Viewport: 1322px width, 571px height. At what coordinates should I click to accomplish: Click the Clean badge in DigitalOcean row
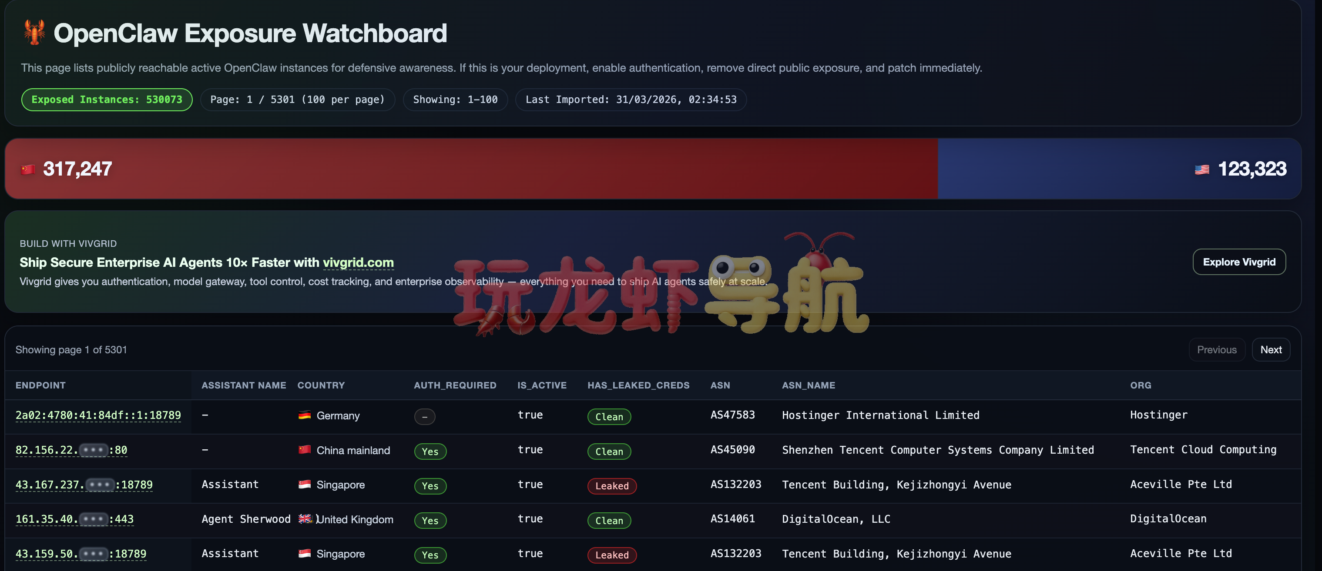pyautogui.click(x=609, y=521)
